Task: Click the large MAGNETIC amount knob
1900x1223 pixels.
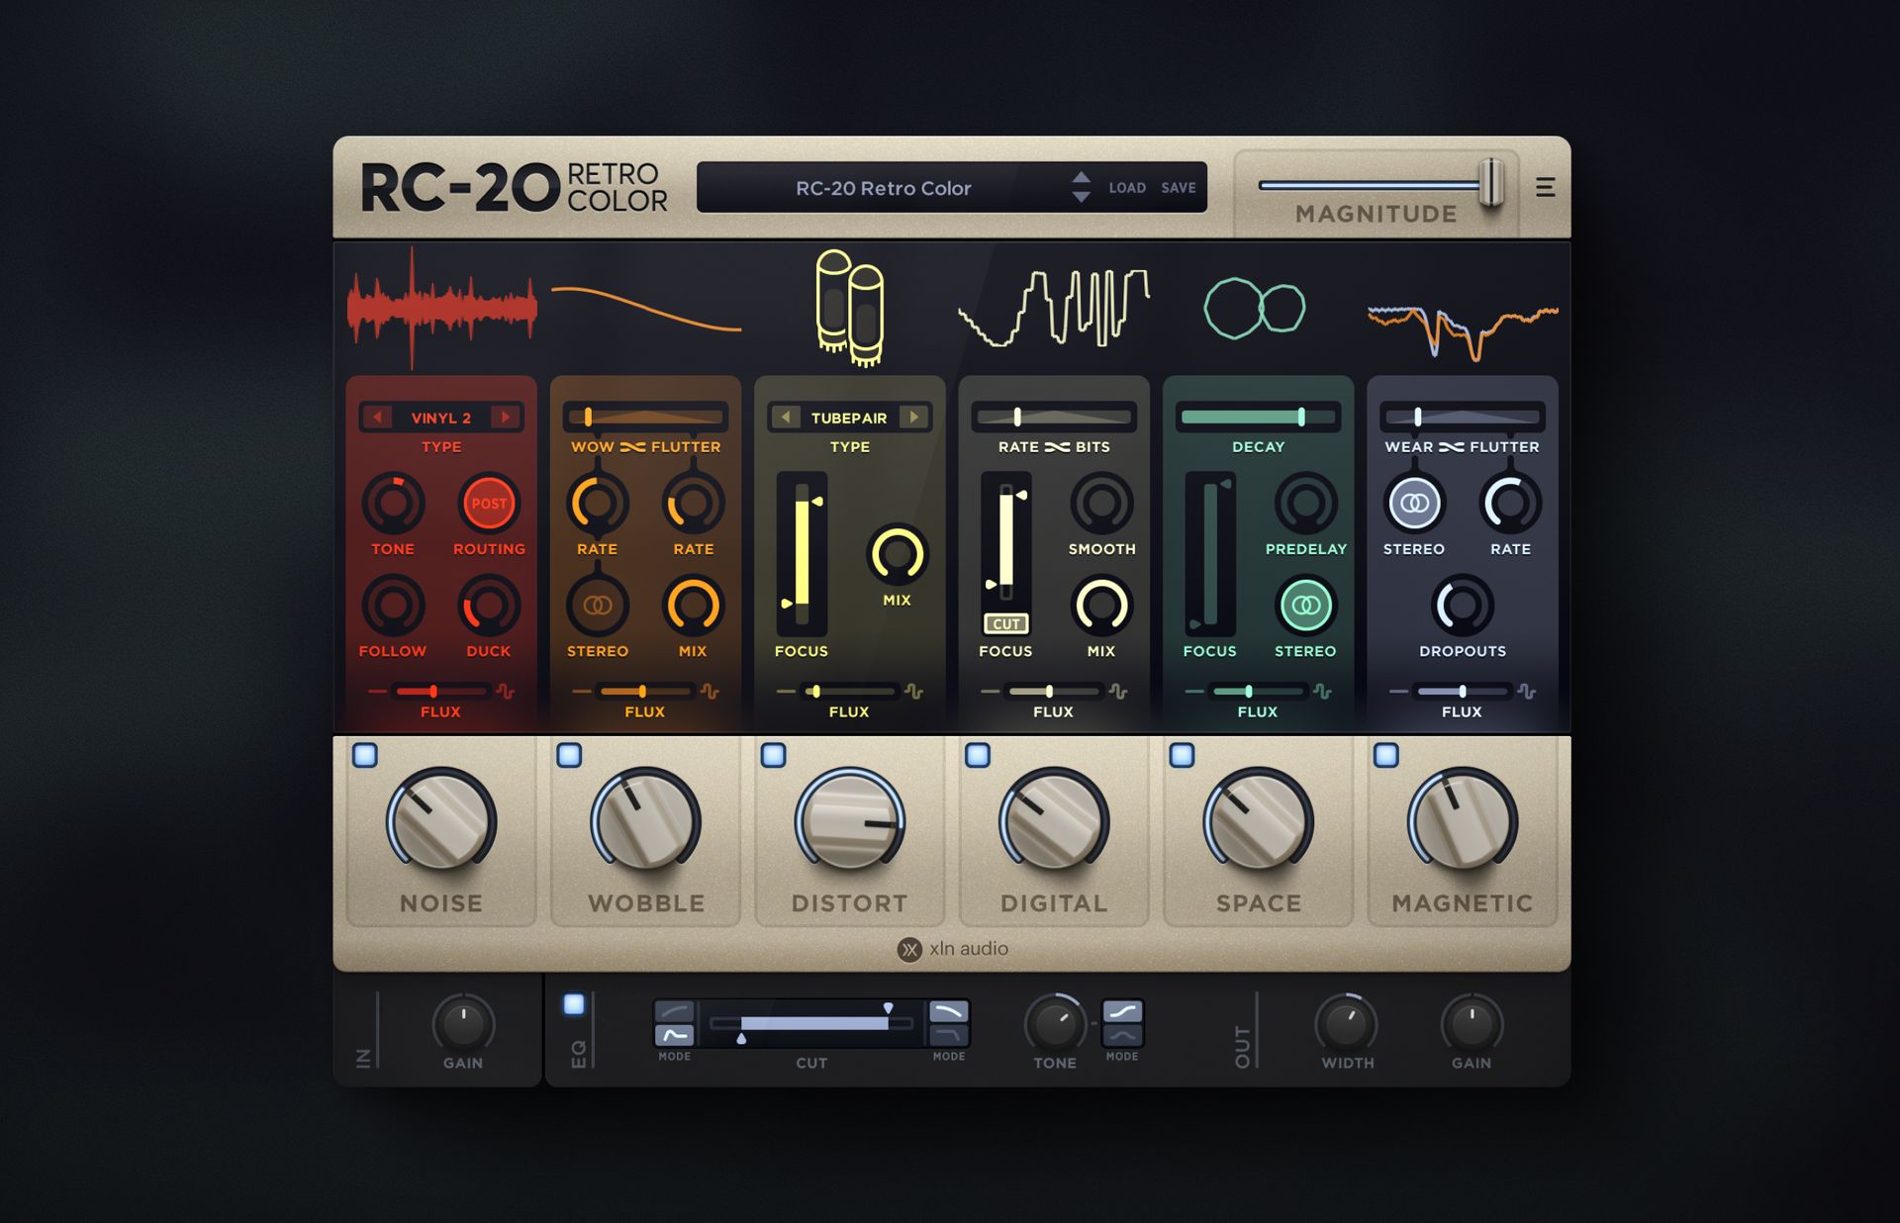Action: [1463, 821]
